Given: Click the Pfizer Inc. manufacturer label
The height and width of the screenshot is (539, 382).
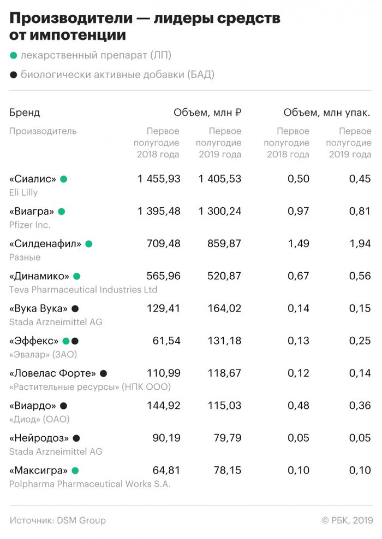Looking at the screenshot, I should [x=30, y=225].
